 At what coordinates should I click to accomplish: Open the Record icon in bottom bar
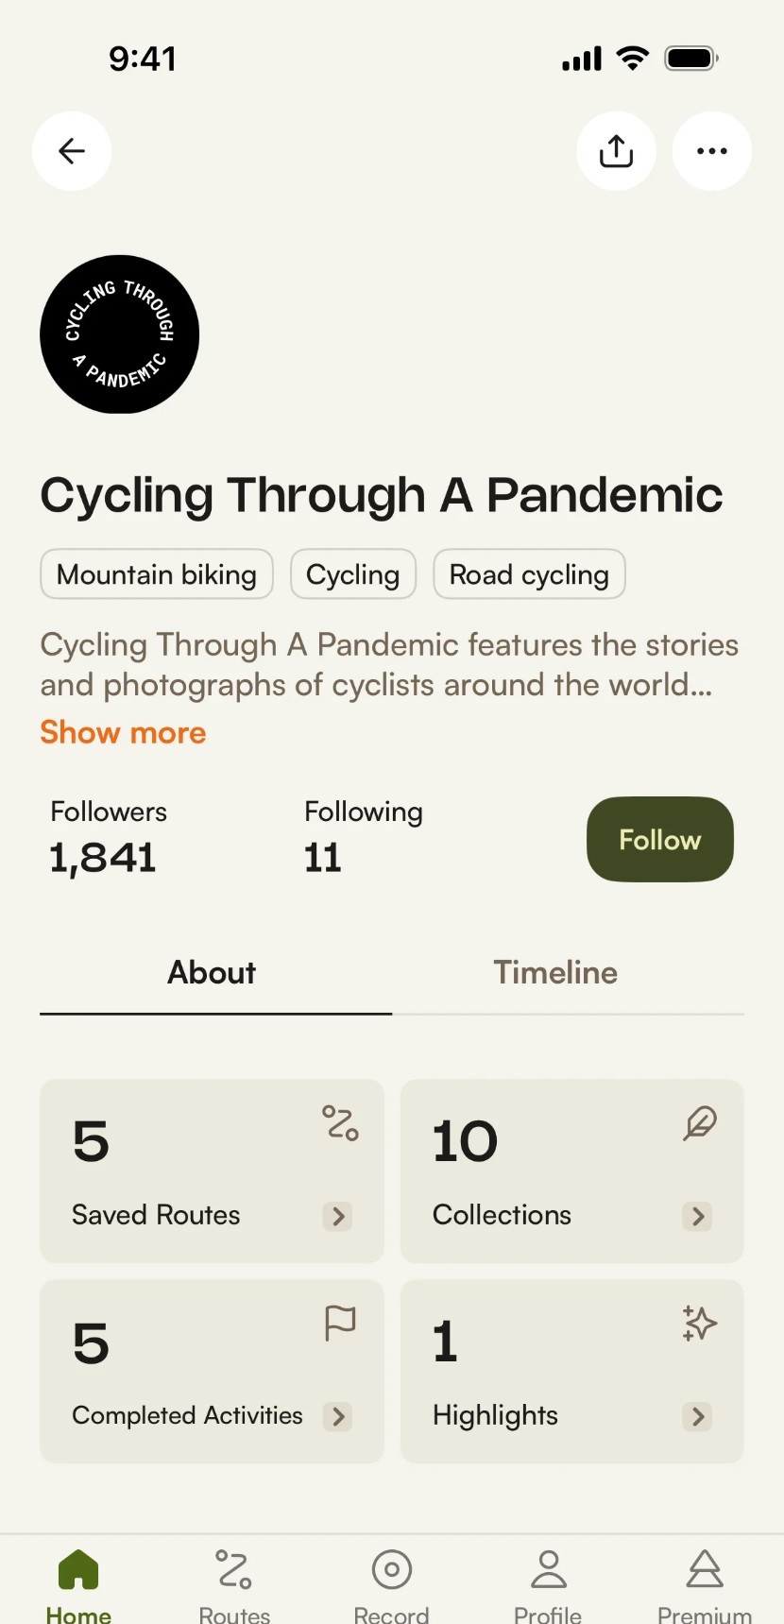click(391, 1570)
